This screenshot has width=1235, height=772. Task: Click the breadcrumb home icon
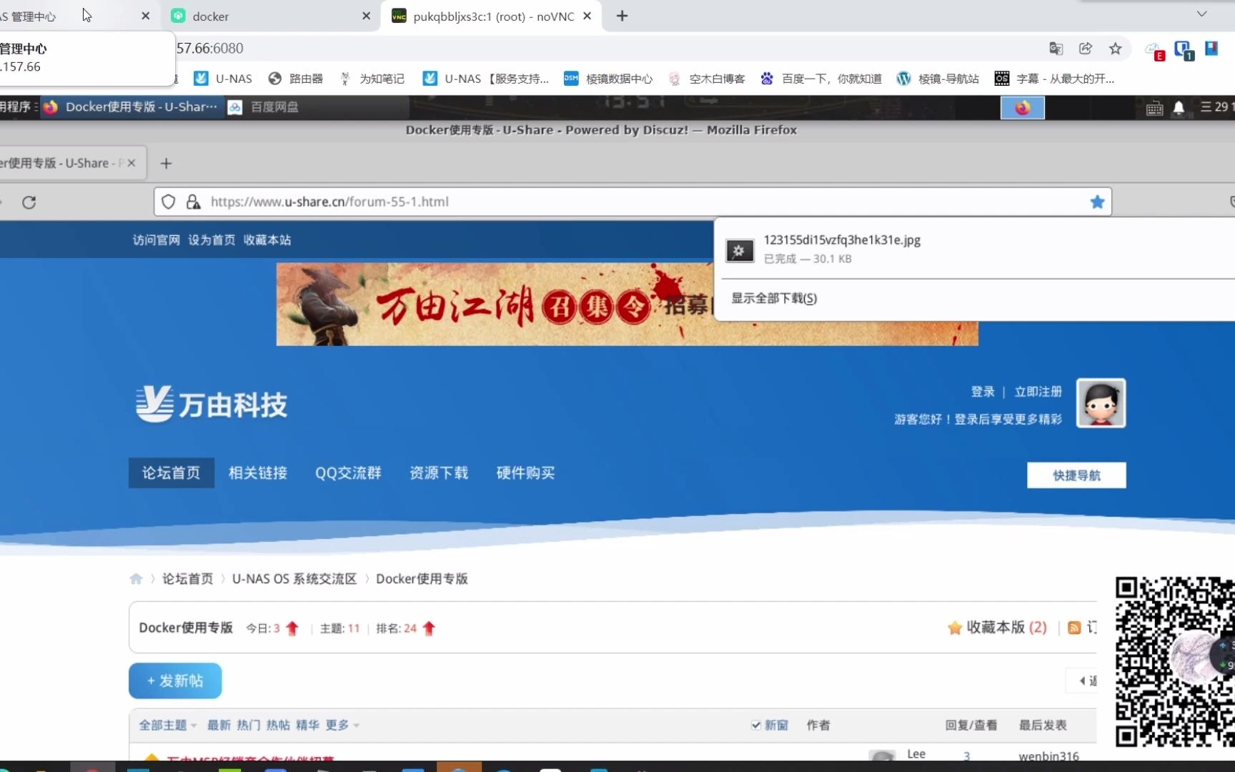click(136, 579)
